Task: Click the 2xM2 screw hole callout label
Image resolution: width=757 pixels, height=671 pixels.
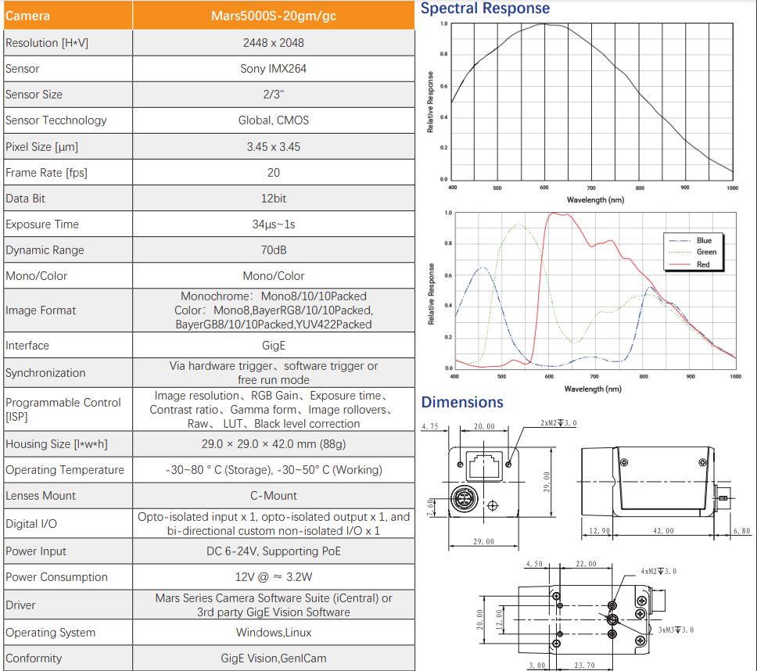Action: tap(558, 423)
